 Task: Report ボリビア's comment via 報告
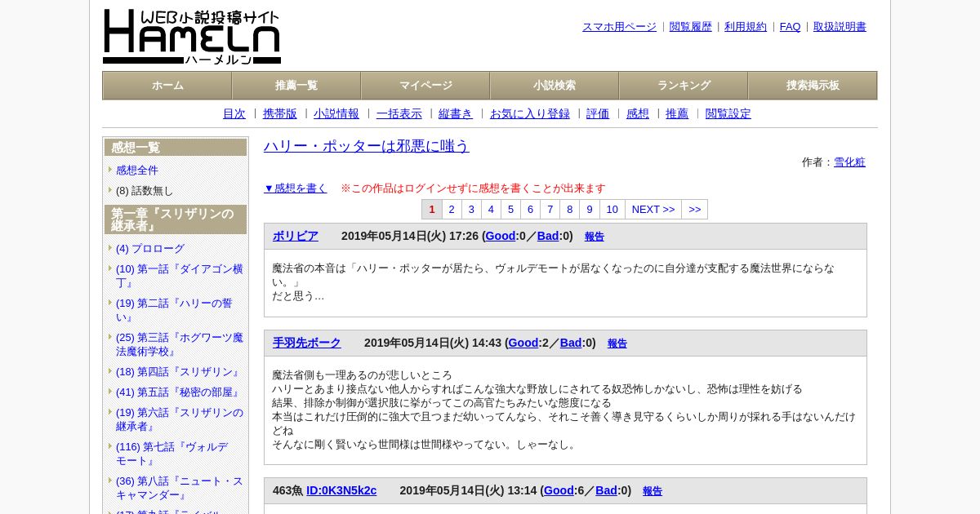[x=595, y=237]
